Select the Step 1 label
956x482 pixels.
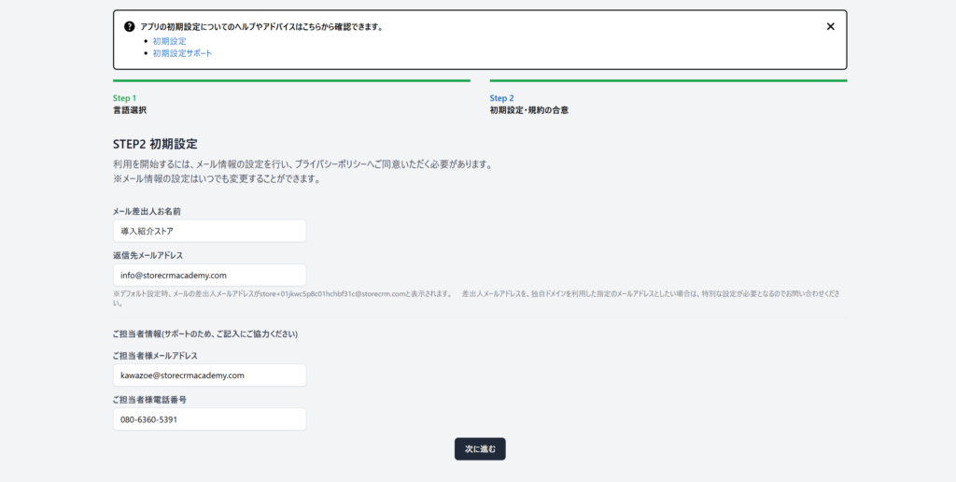[x=124, y=98]
